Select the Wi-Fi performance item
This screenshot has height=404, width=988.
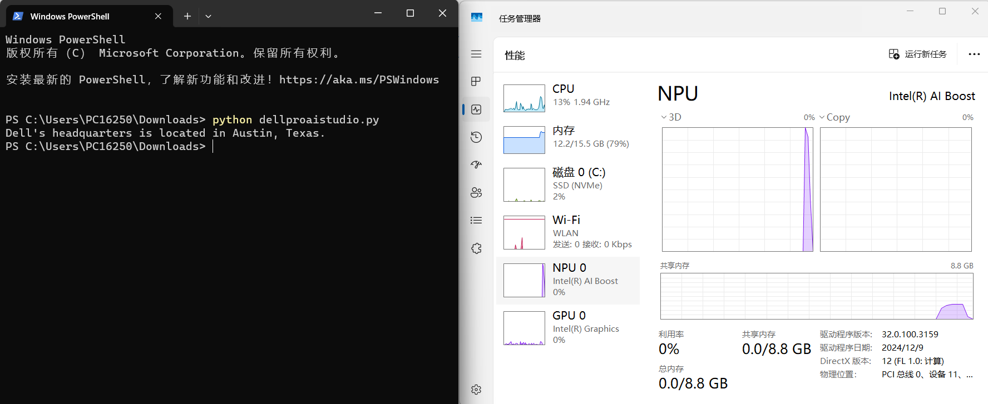click(568, 232)
